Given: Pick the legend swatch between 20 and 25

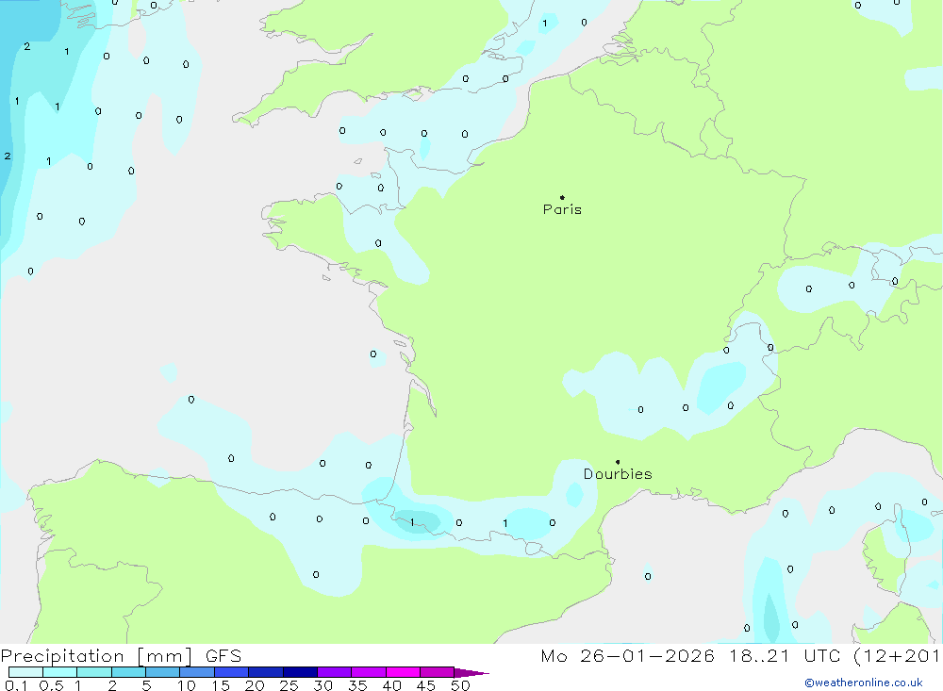Looking at the screenshot, I should coord(266,672).
